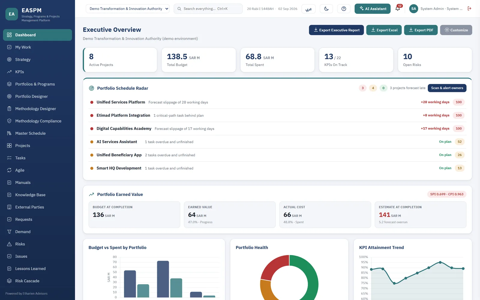Viewport: 480px width, 300px height.
Task: Open Estimate at Completion card
Action: (x=421, y=214)
